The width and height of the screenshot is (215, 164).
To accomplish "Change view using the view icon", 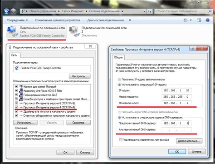I will pyautogui.click(x=186, y=20).
